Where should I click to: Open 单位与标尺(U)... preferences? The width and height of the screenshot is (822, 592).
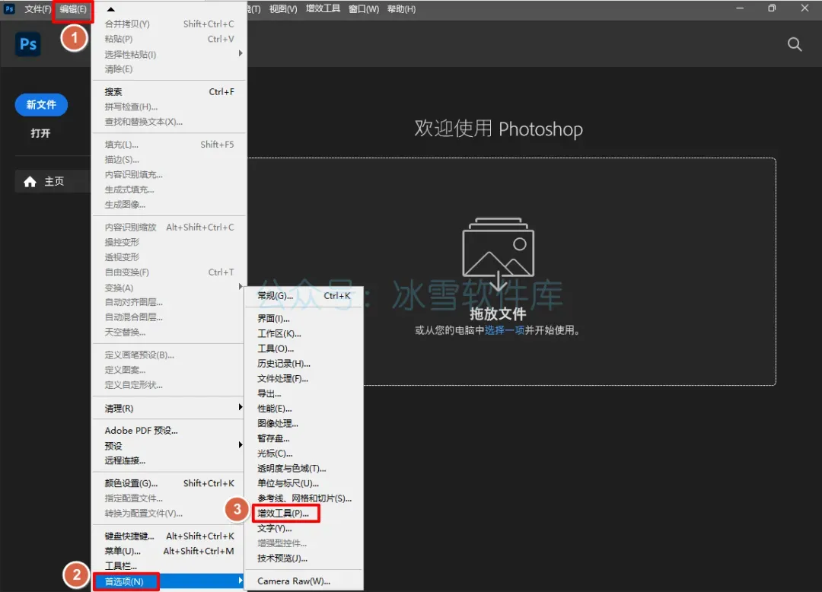304,483
